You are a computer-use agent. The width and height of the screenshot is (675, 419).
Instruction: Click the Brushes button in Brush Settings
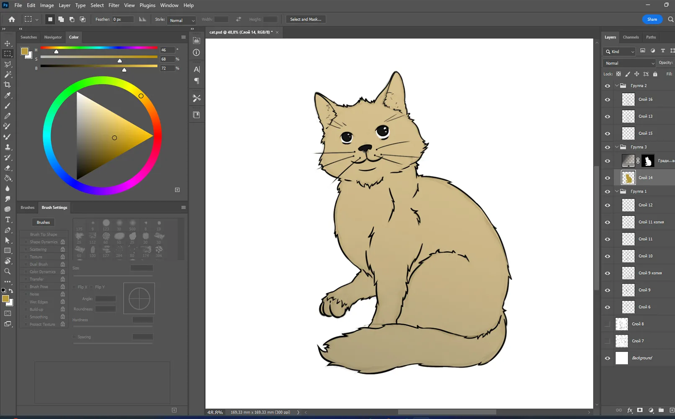pos(43,222)
